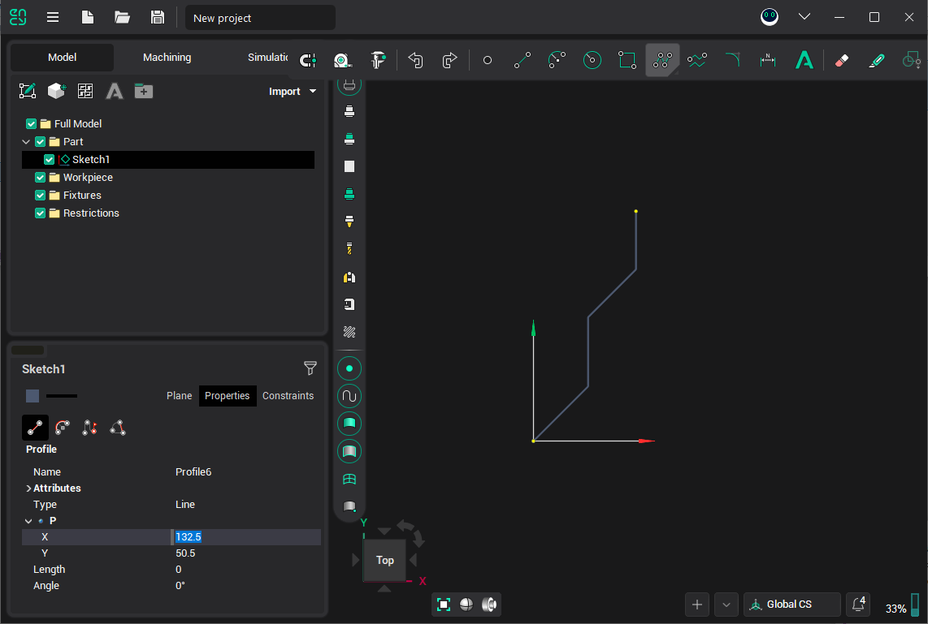Activate the text tool in toolbar
The image size is (928, 624).
804,60
